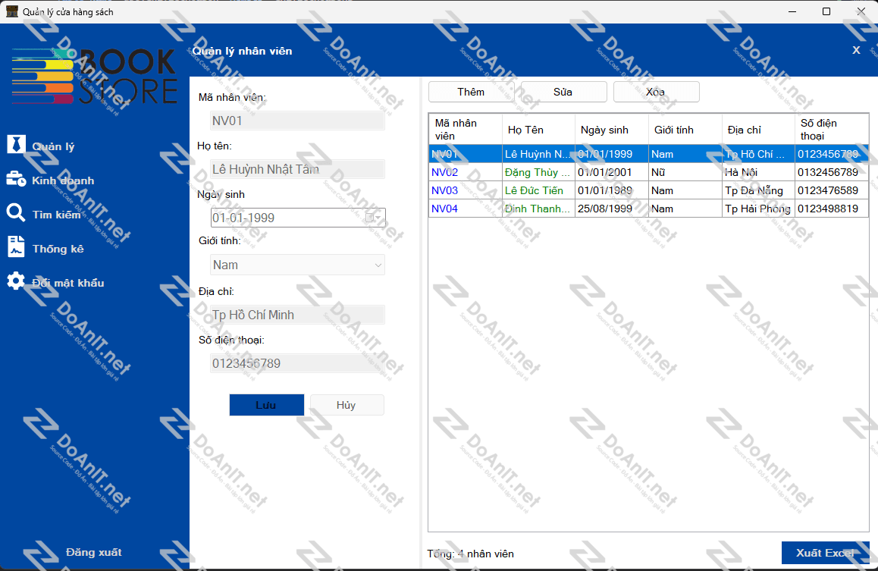This screenshot has height=571, width=878.
Task: Open the Ngày sinh date dropdown
Action: tap(379, 217)
